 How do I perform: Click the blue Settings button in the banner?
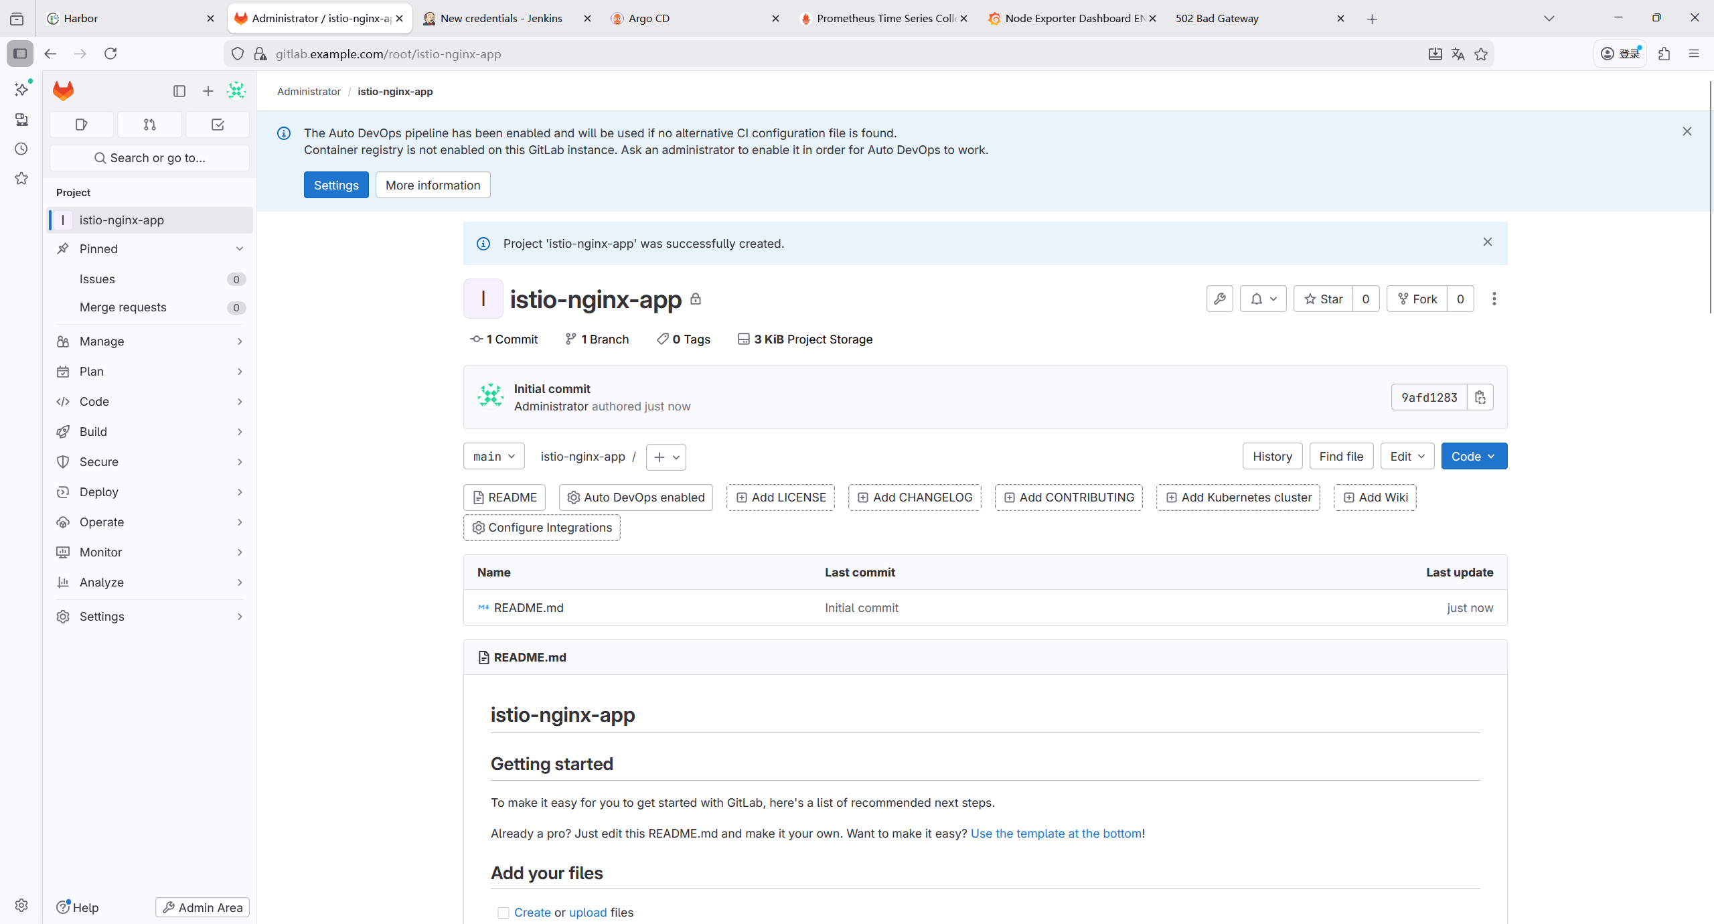pos(336,185)
